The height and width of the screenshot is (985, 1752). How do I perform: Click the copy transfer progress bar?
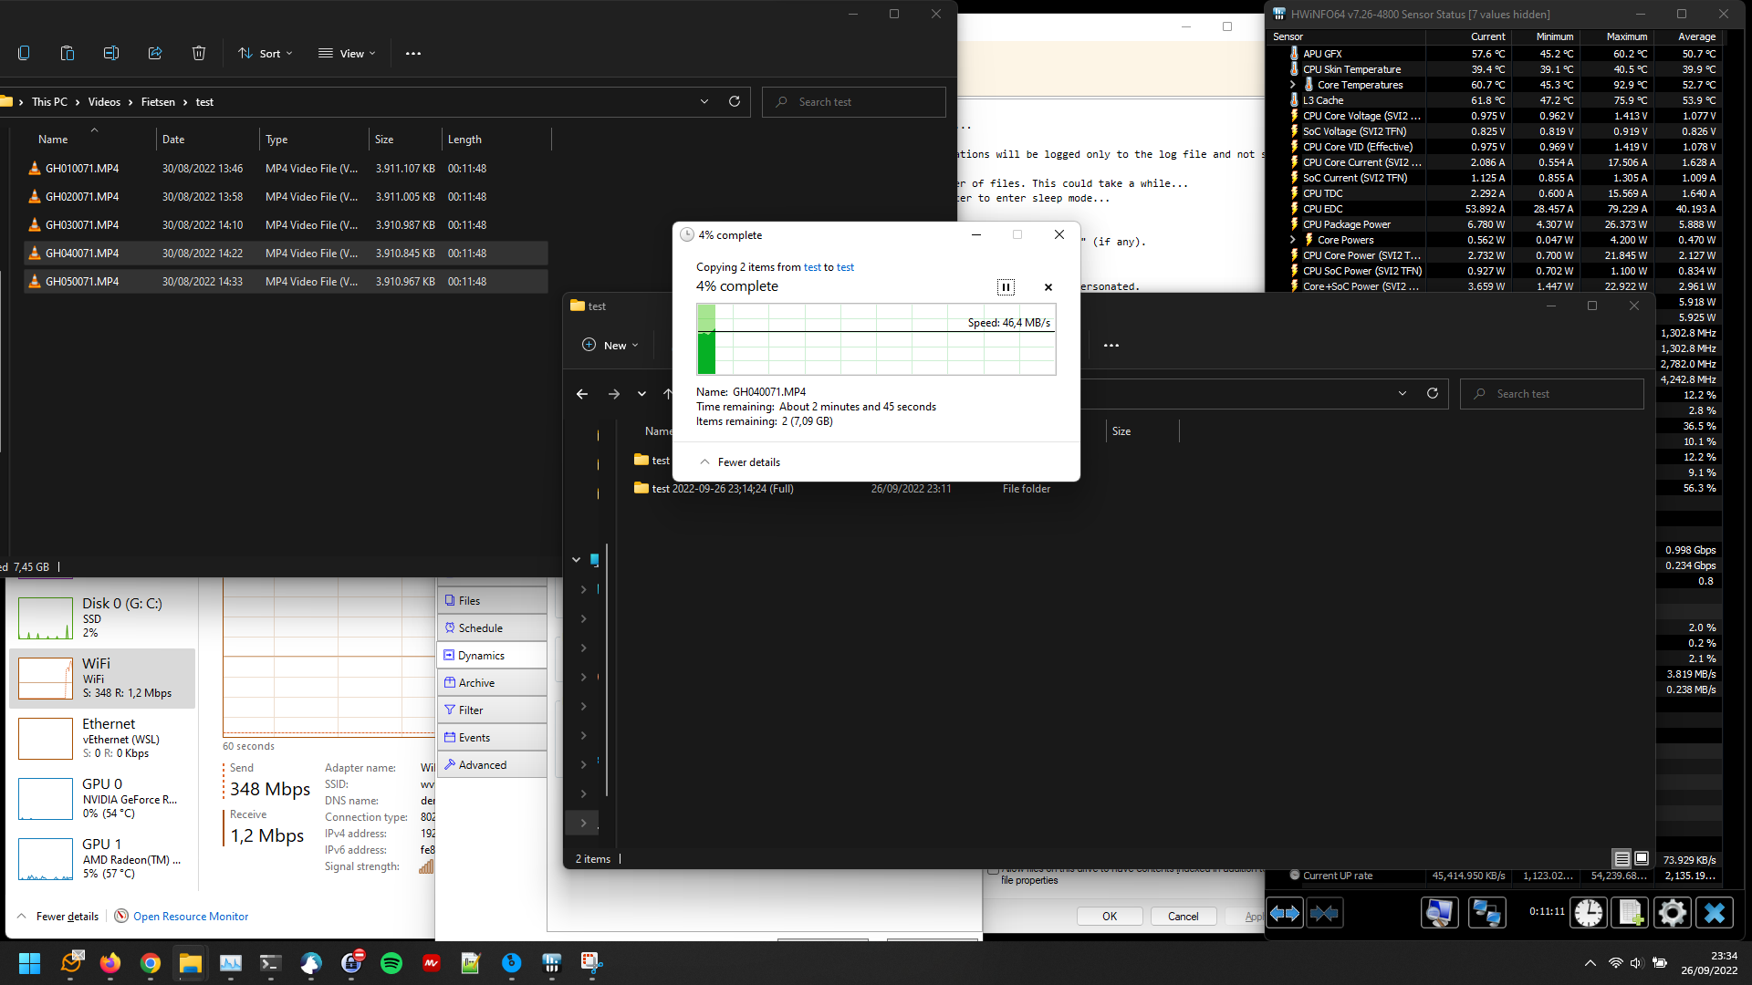875,339
